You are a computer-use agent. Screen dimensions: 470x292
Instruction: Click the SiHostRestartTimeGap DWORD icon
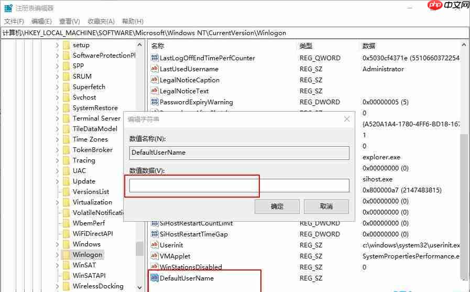[155, 234]
